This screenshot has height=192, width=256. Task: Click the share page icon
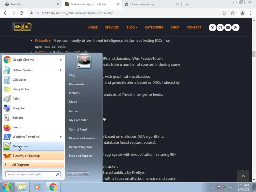pyautogui.click(x=224, y=13)
